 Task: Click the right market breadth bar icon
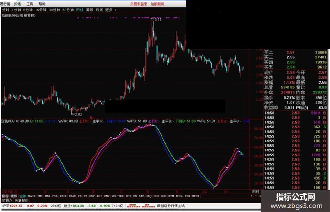tap(149, 206)
